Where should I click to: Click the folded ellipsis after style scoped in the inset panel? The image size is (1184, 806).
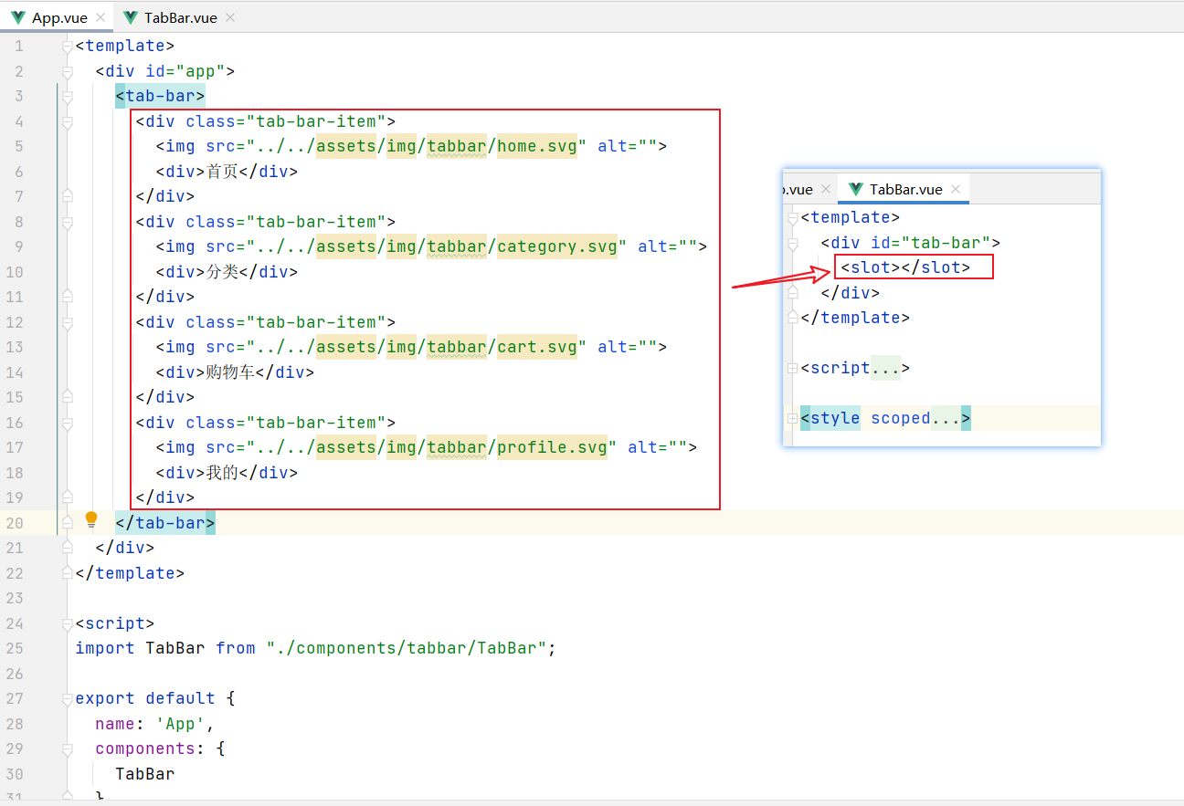click(946, 418)
